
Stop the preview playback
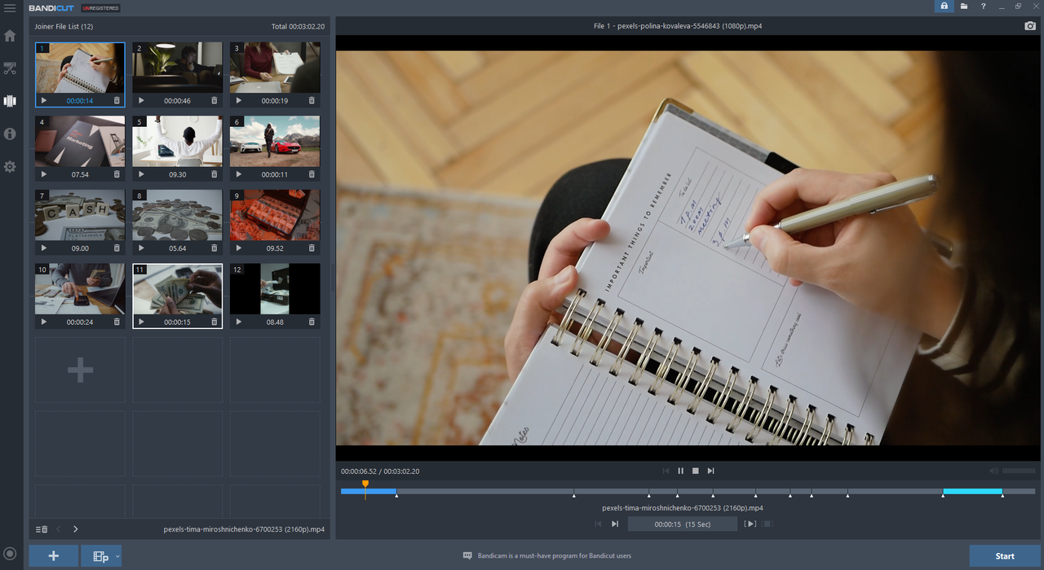click(696, 471)
